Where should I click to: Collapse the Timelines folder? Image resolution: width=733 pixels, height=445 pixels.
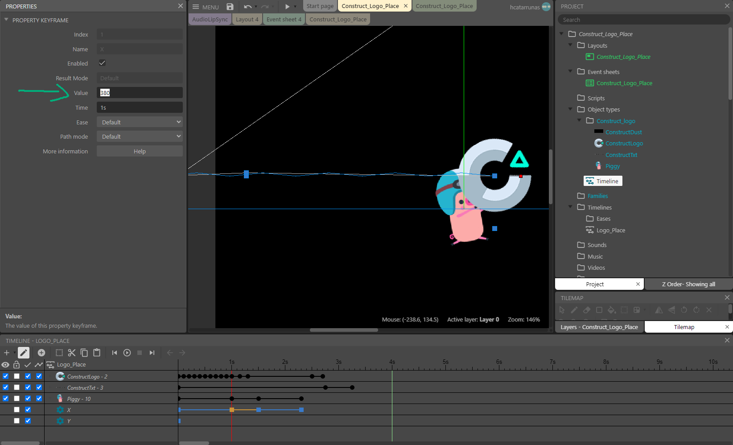pyautogui.click(x=570, y=207)
